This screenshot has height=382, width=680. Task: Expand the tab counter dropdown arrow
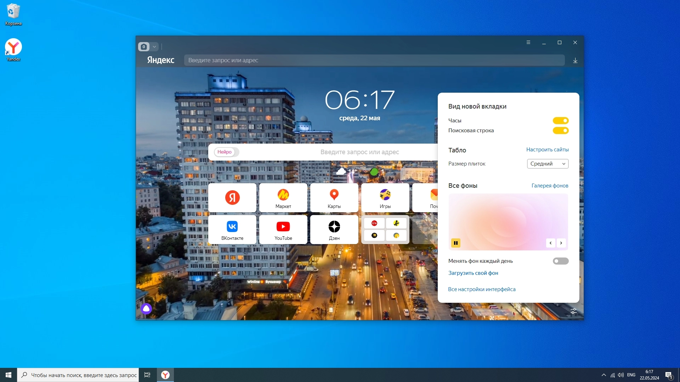154,47
